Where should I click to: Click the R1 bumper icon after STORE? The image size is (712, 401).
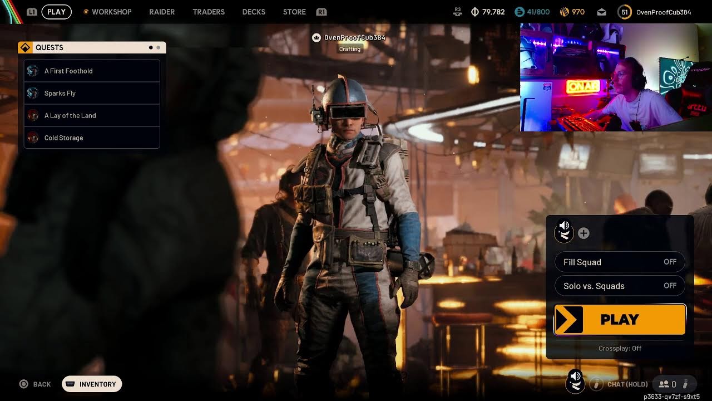click(321, 12)
